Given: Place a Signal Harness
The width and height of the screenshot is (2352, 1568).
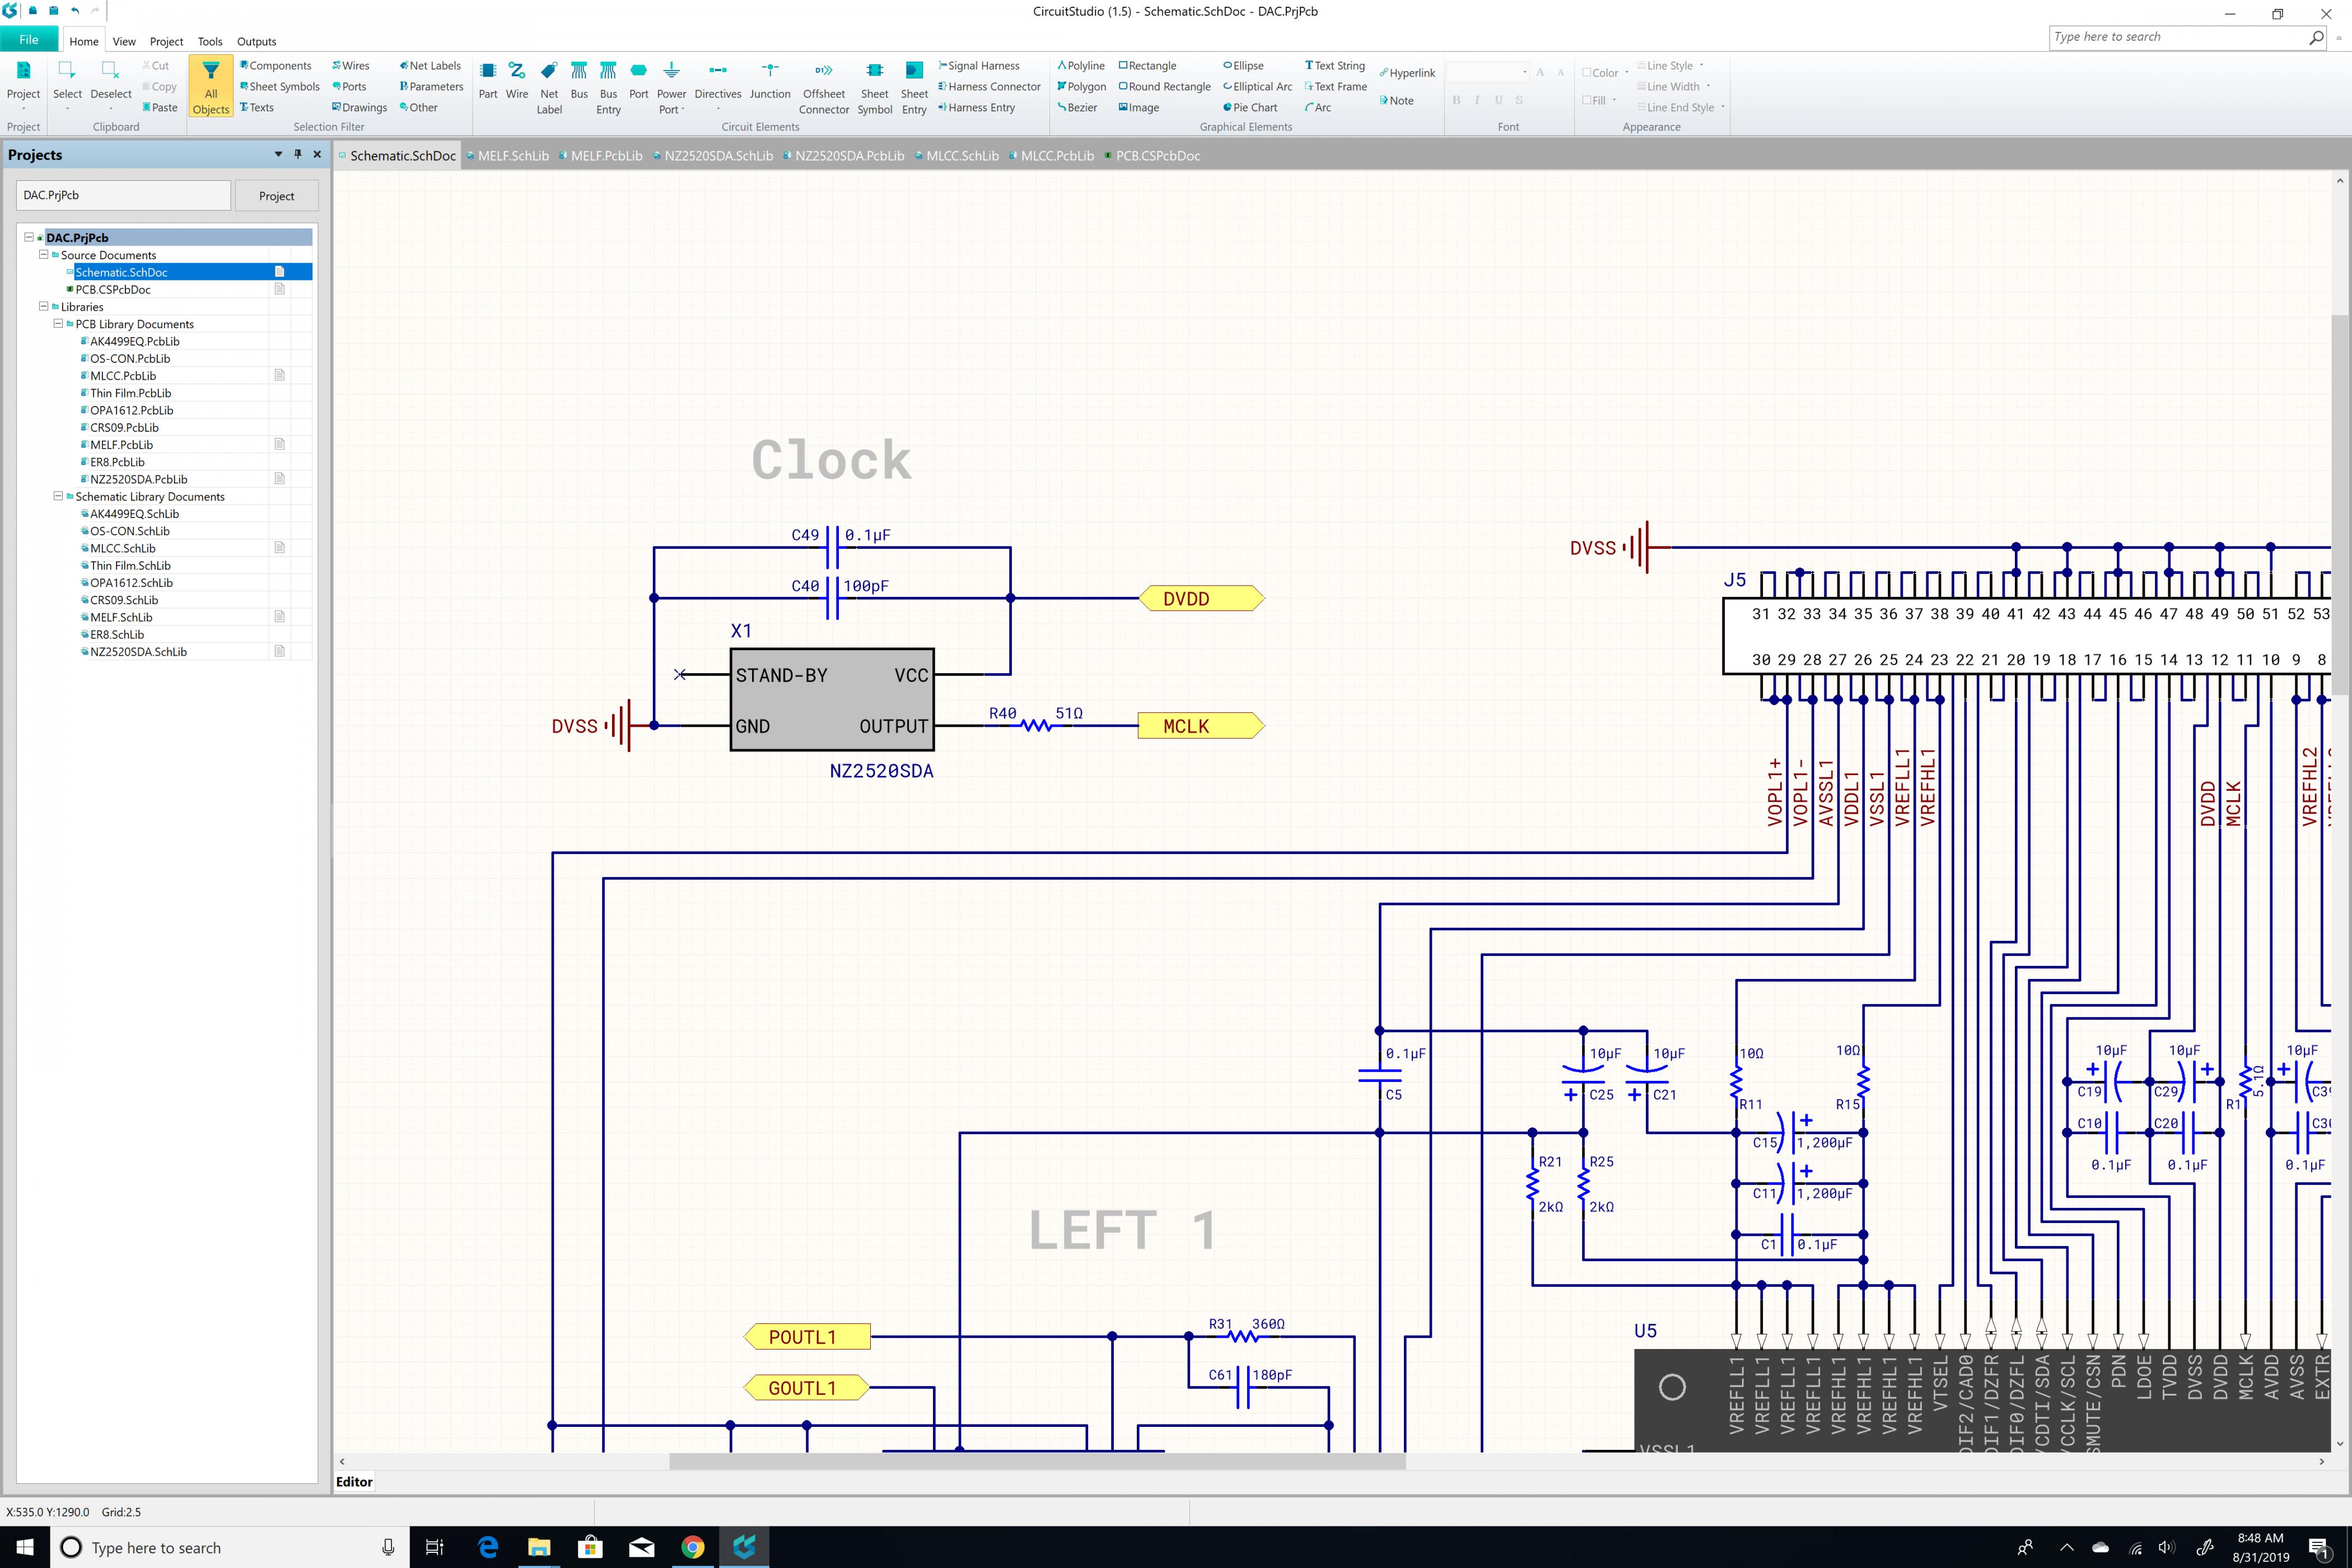Looking at the screenshot, I should 979,66.
